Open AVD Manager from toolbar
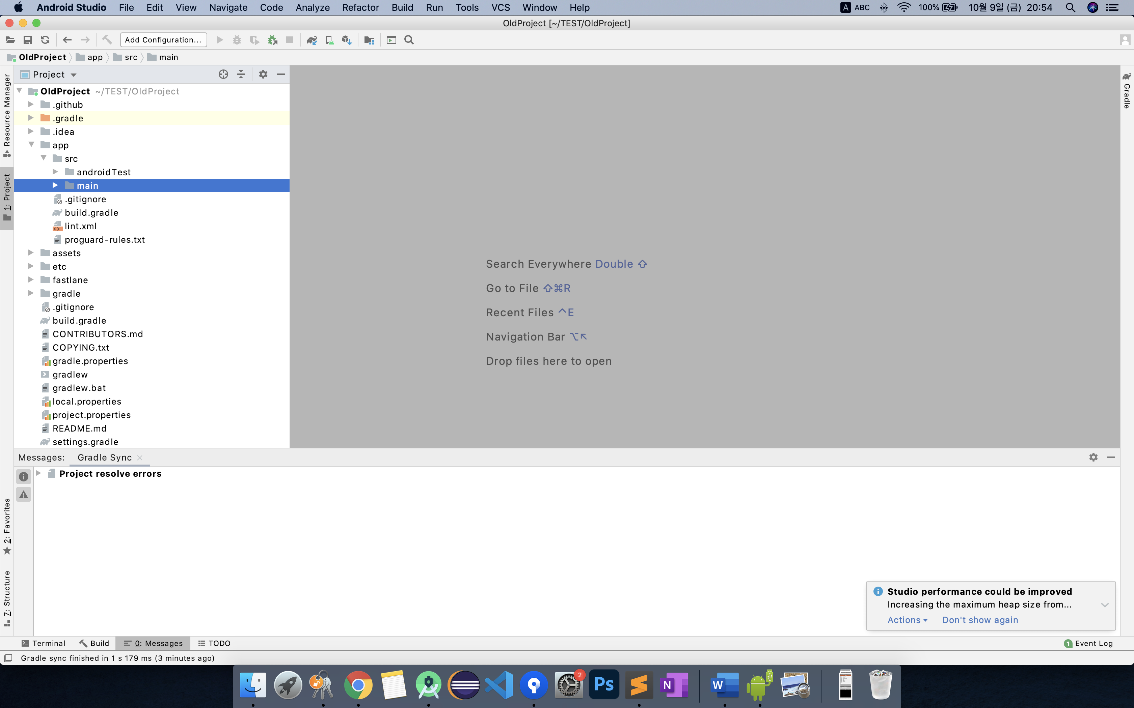Image resolution: width=1134 pixels, height=708 pixels. (329, 40)
